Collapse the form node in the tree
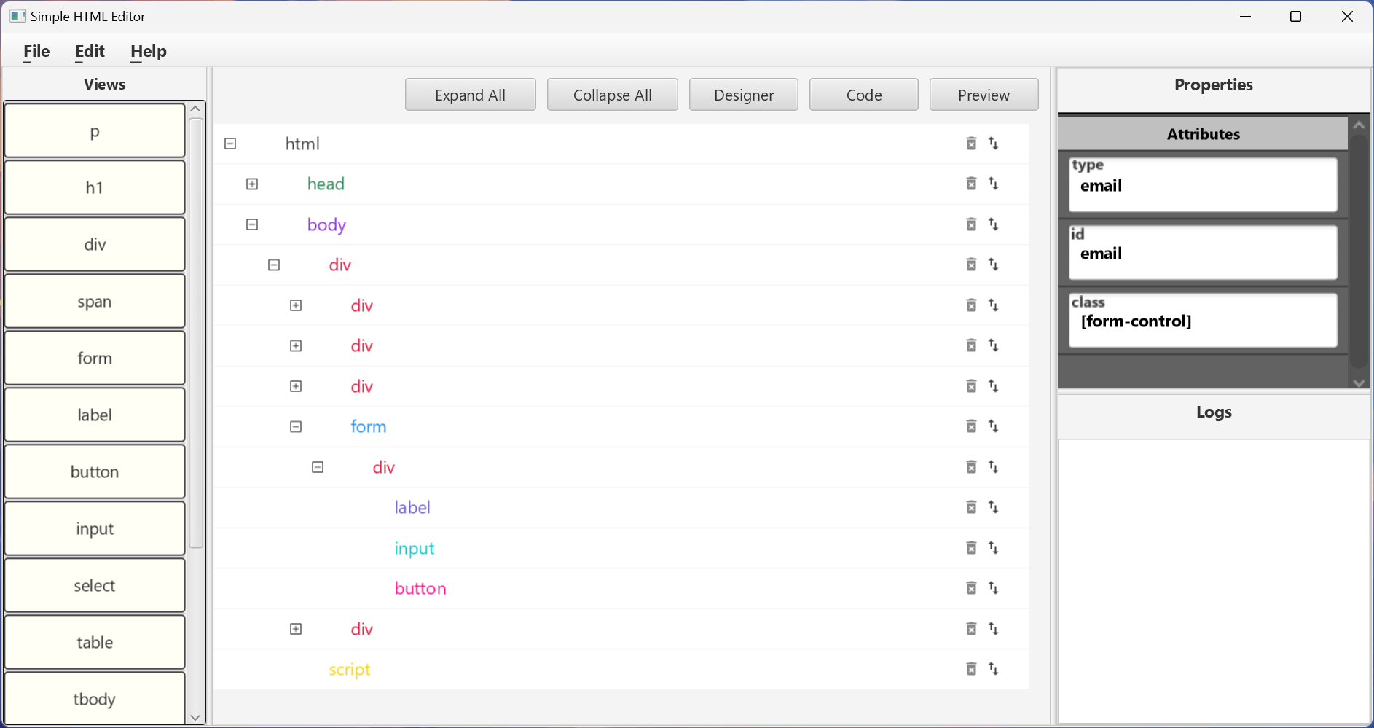 pyautogui.click(x=296, y=427)
